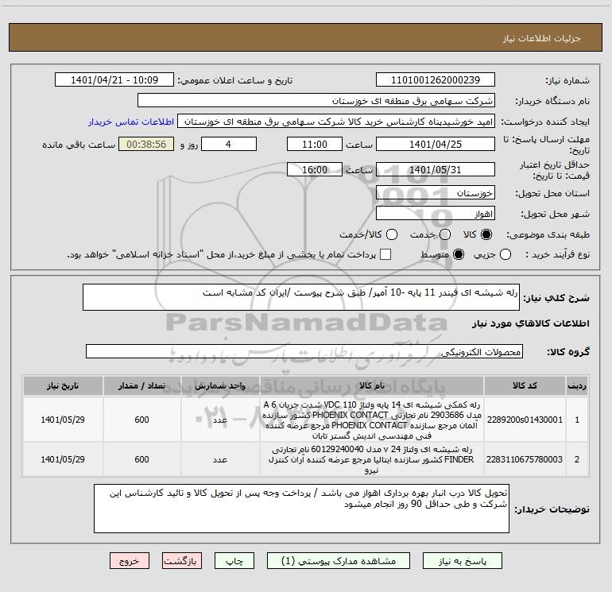The height and width of the screenshot is (592, 612).
Task: Click the province field خوزستان
Action: pos(436,193)
